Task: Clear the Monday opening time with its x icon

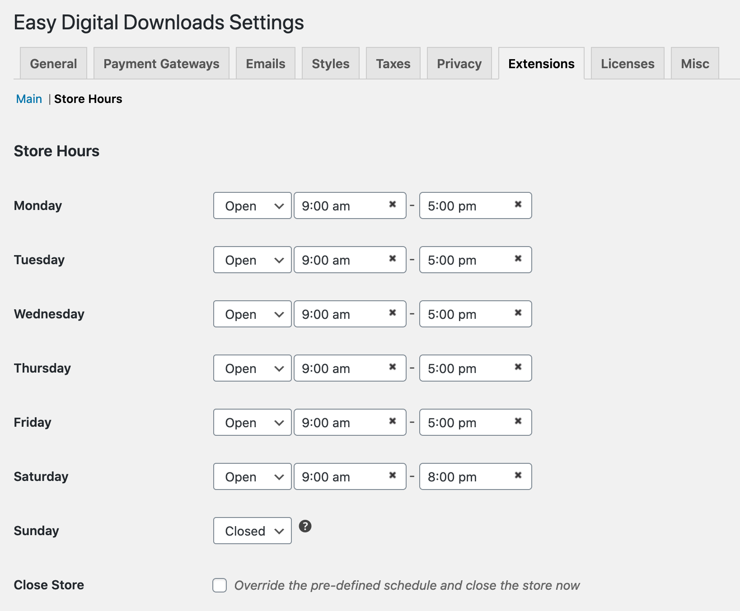Action: [x=392, y=205]
